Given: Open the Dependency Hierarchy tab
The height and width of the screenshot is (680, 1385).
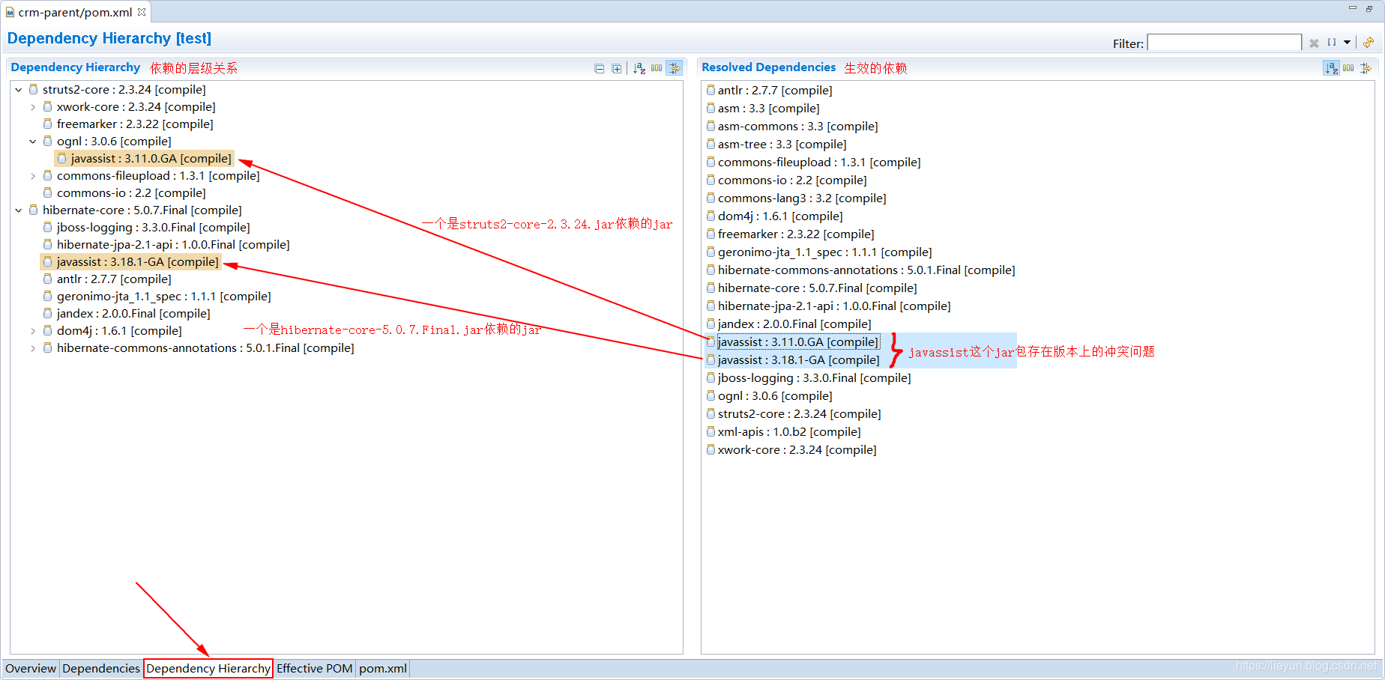Looking at the screenshot, I should tap(208, 668).
